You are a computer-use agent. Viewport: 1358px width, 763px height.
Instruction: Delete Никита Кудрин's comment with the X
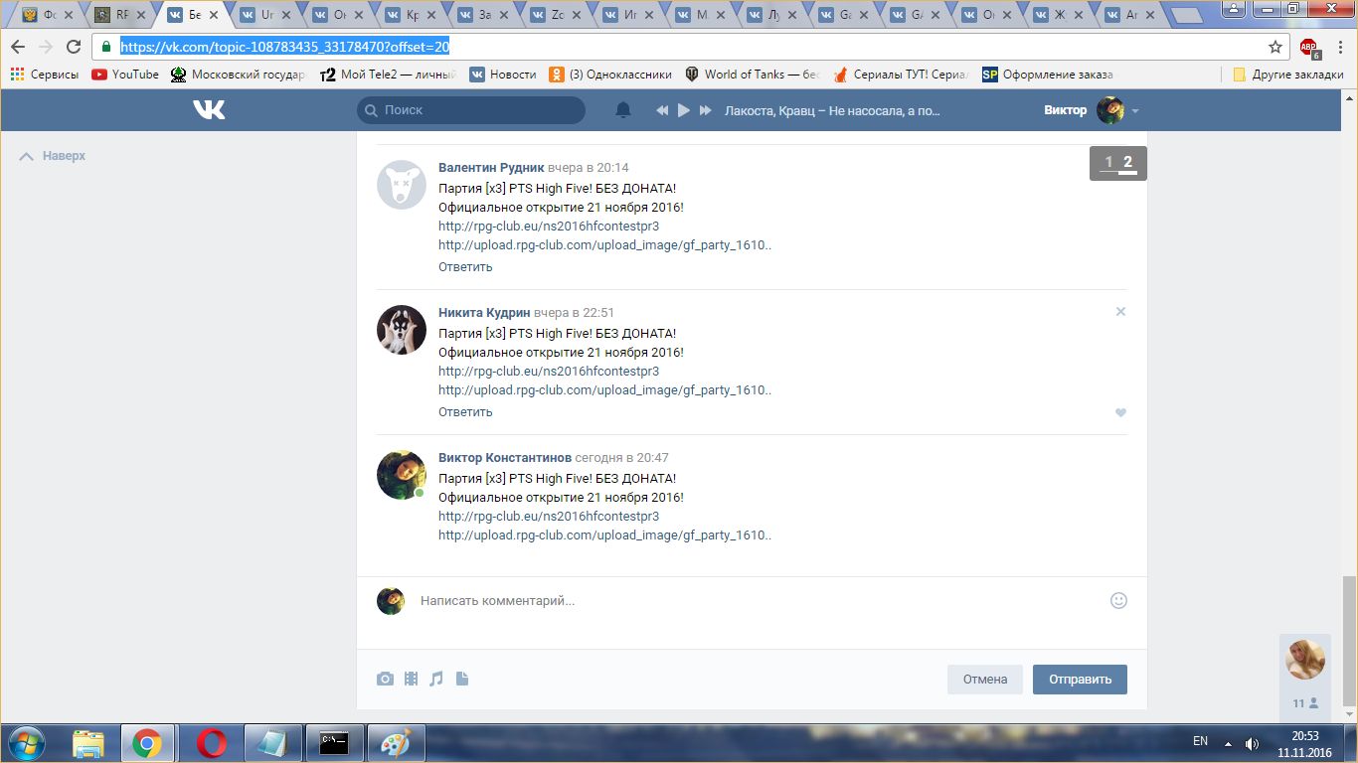(1120, 312)
